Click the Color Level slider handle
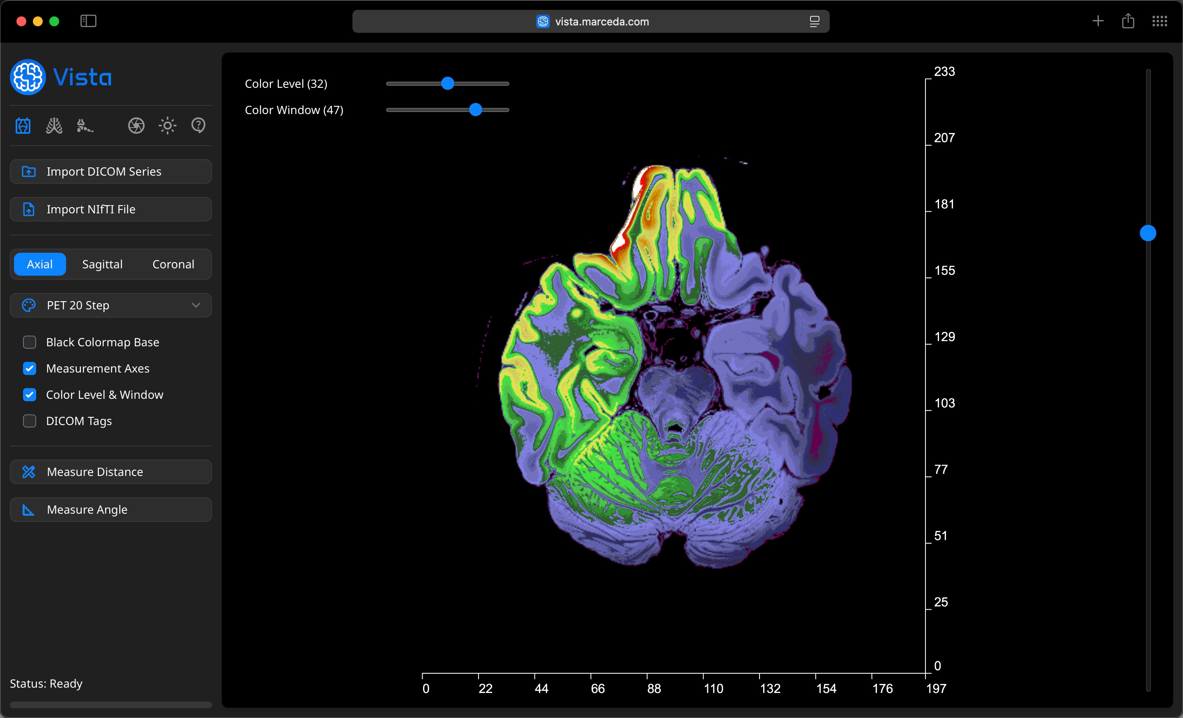 pyautogui.click(x=447, y=83)
